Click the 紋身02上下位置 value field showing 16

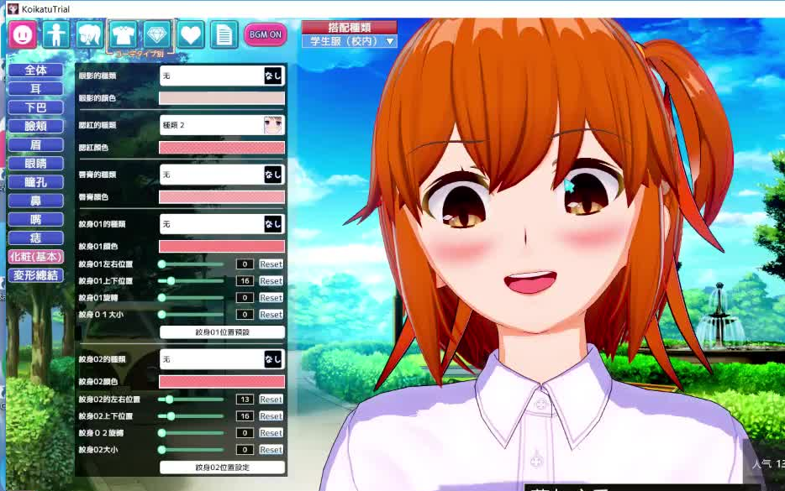(x=245, y=416)
